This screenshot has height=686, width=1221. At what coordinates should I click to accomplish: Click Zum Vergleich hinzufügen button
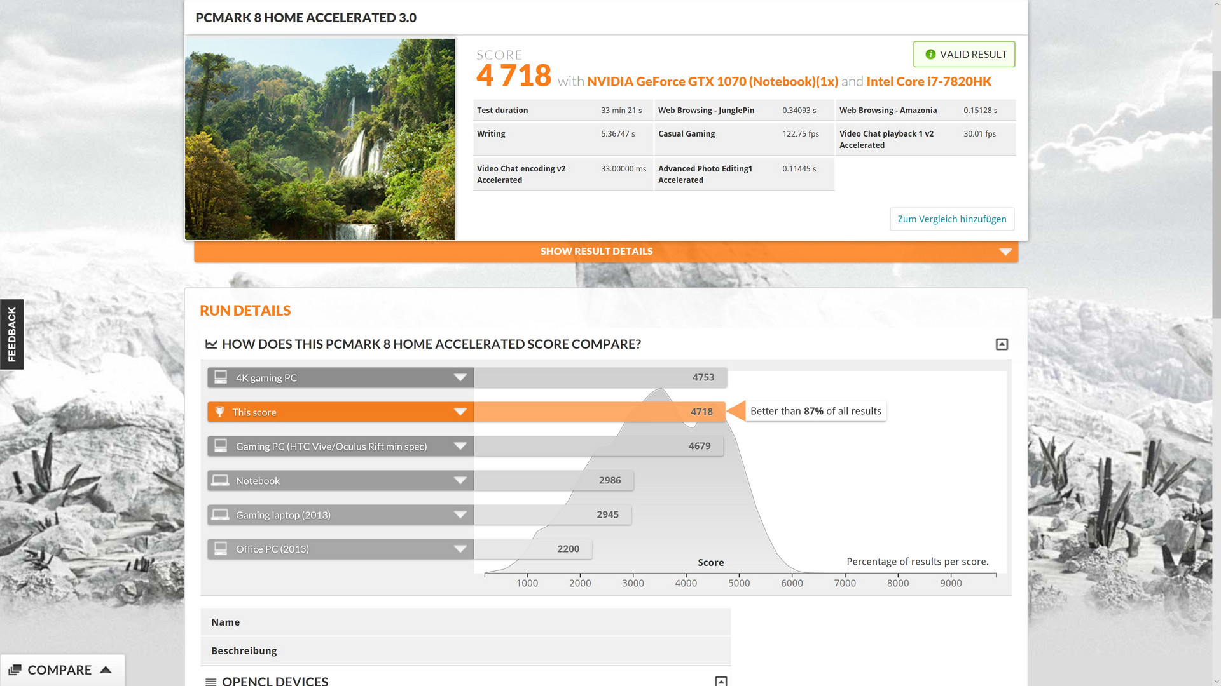(x=951, y=219)
